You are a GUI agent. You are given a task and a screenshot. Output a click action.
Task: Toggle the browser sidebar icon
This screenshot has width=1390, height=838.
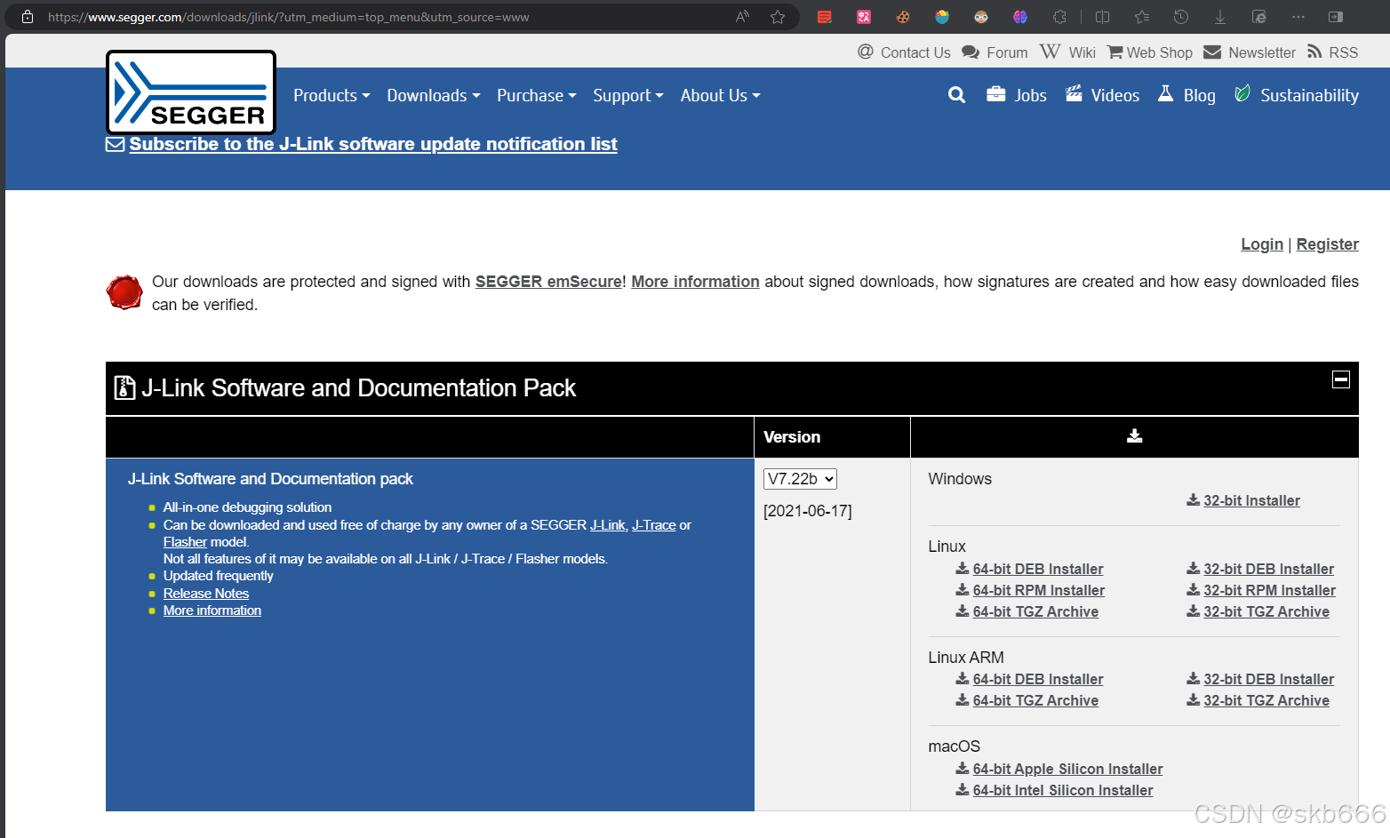click(1335, 17)
